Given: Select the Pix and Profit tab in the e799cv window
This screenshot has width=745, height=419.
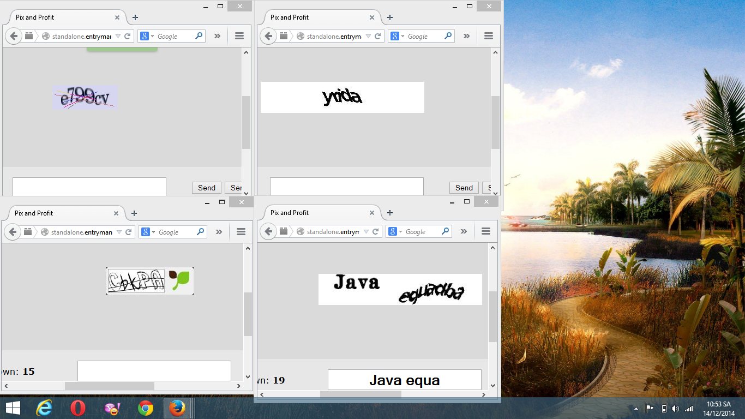Looking at the screenshot, I should (x=64, y=17).
